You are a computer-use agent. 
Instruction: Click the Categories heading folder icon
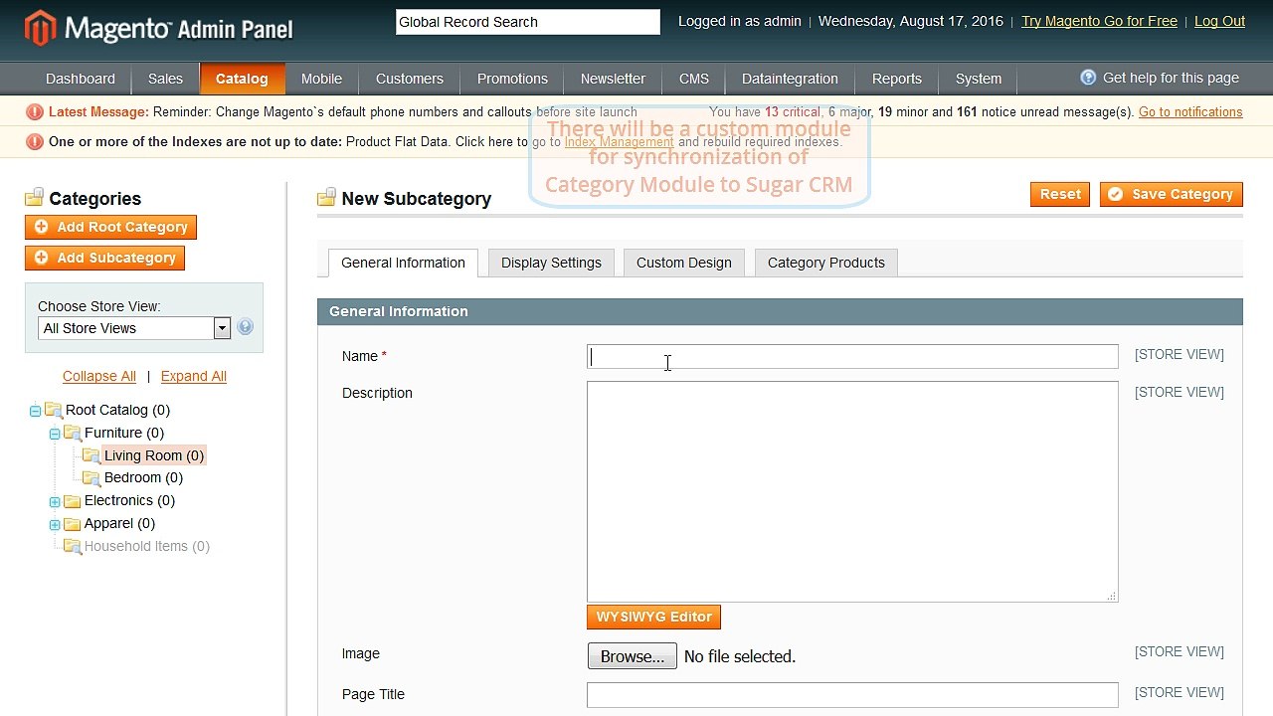point(35,197)
